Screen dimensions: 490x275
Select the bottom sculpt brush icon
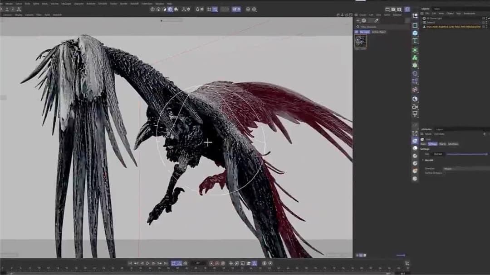pos(415,179)
